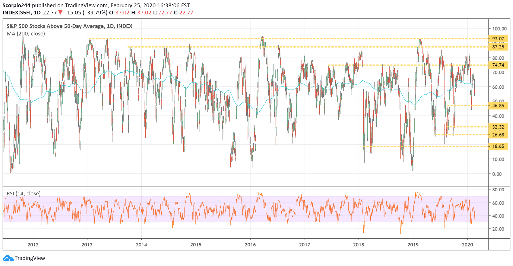Image resolution: width=513 pixels, height=266 pixels.
Task: Click the close value C:22.77
Action: coord(183,13)
